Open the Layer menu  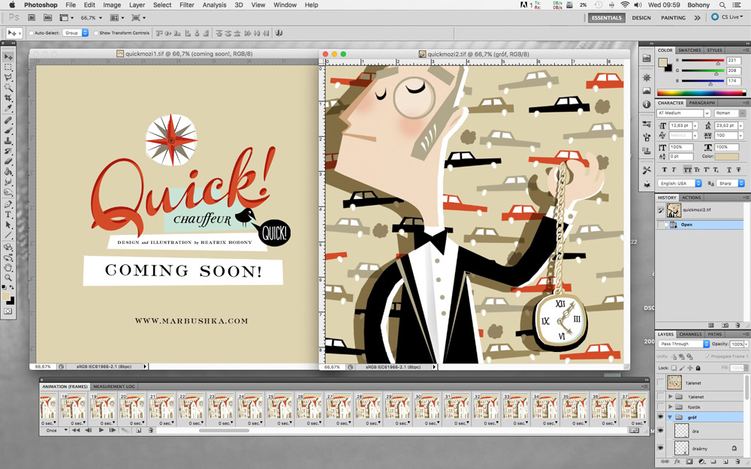point(137,5)
